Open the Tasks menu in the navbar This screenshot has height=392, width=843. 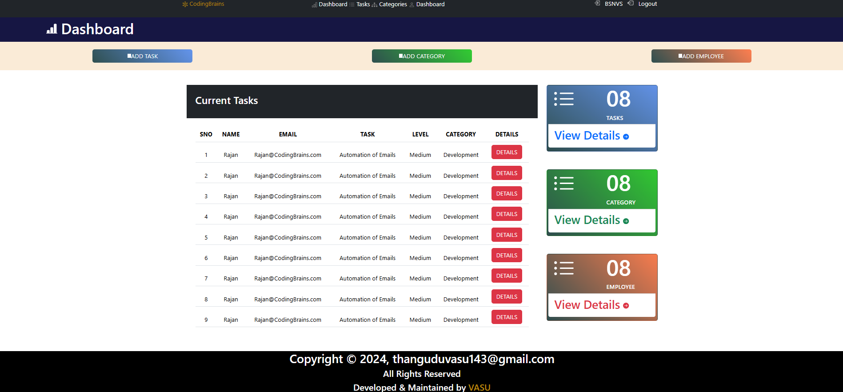(363, 4)
